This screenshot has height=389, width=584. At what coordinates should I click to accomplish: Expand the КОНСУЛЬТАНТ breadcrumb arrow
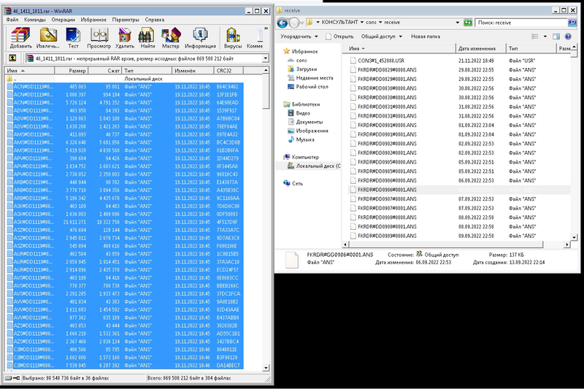[x=361, y=23]
